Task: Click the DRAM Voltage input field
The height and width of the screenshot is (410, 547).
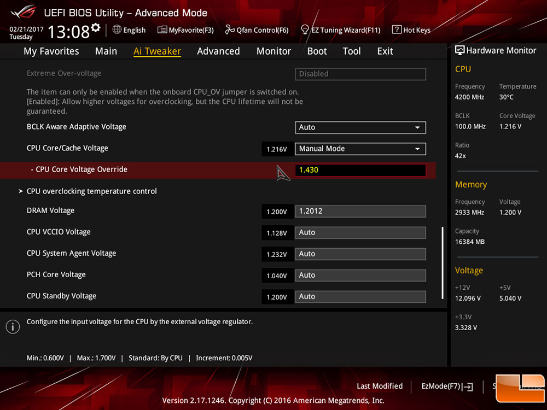Action: (x=360, y=211)
